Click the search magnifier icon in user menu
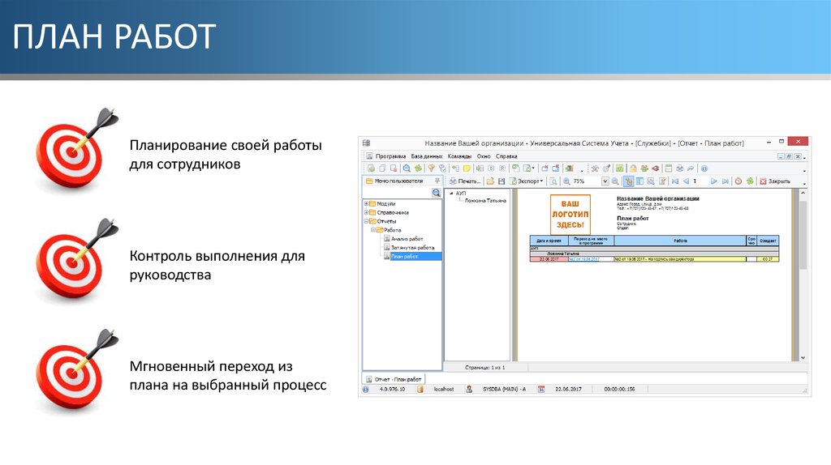 tap(436, 193)
